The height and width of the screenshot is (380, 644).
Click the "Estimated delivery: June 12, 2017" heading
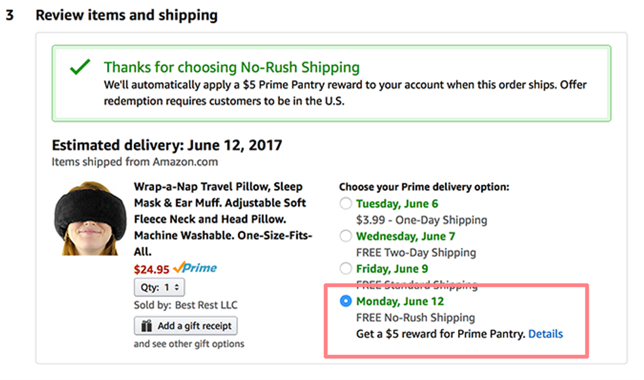pyautogui.click(x=167, y=146)
